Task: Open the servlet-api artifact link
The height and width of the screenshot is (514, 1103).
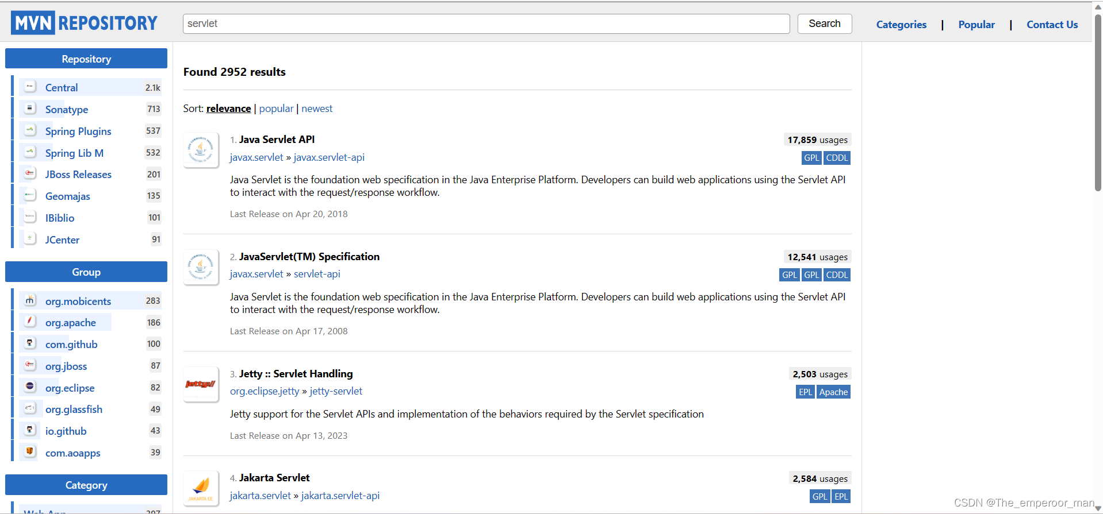Action: point(317,274)
